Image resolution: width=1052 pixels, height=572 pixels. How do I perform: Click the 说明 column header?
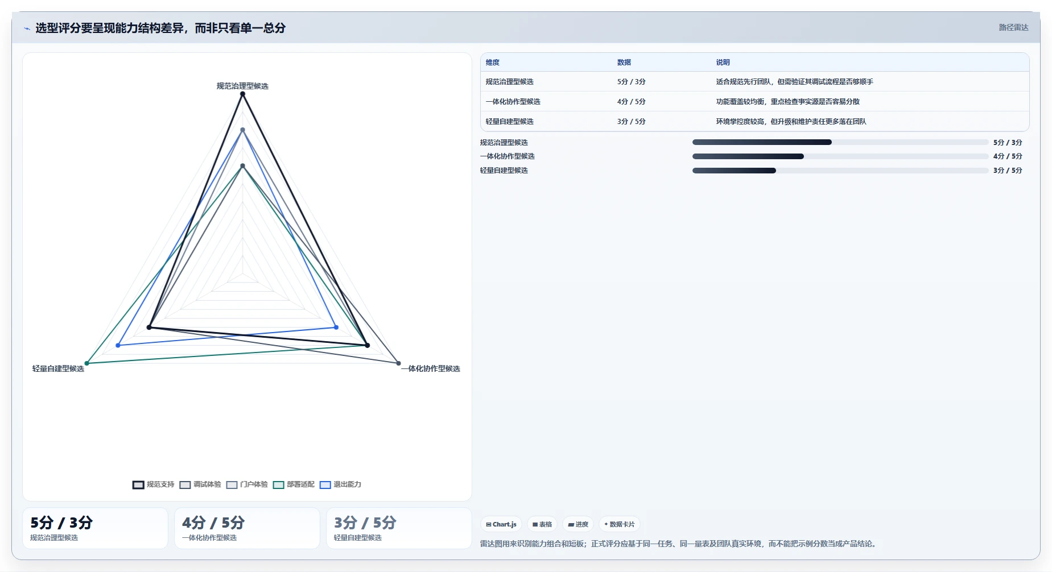[x=723, y=63]
